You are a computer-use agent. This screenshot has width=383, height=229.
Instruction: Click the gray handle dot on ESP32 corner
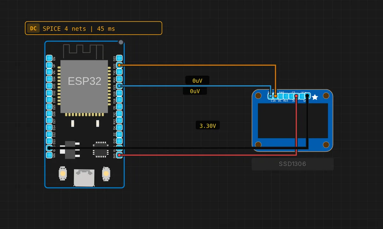pos(121,42)
